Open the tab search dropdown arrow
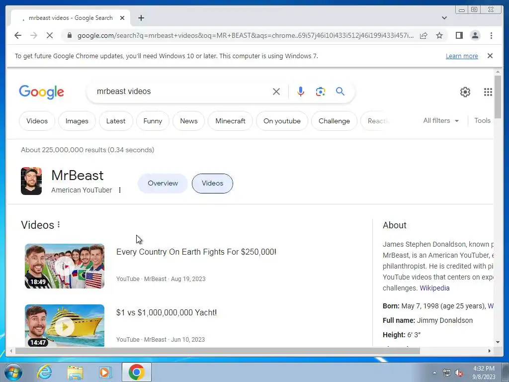 click(444, 18)
